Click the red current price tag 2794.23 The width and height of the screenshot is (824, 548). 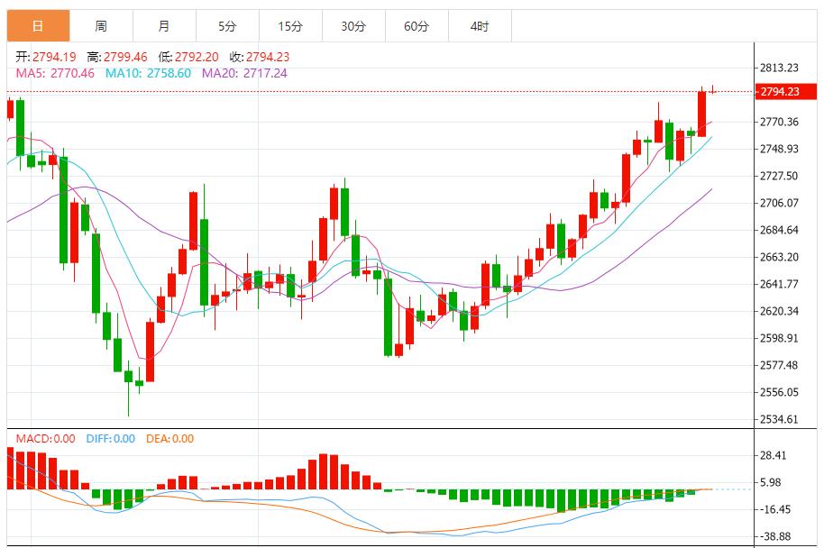pyautogui.click(x=785, y=92)
